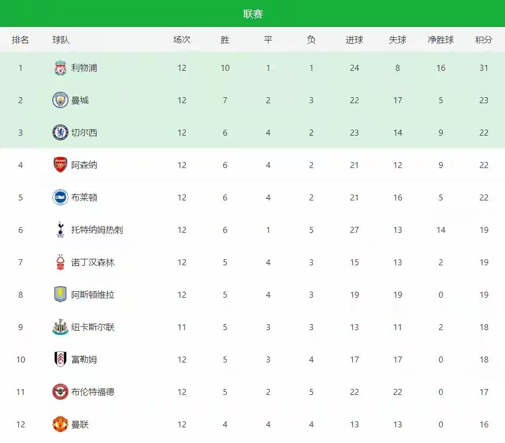This screenshot has width=505, height=443.
Task: Click the 积分 column header
Action: (483, 40)
